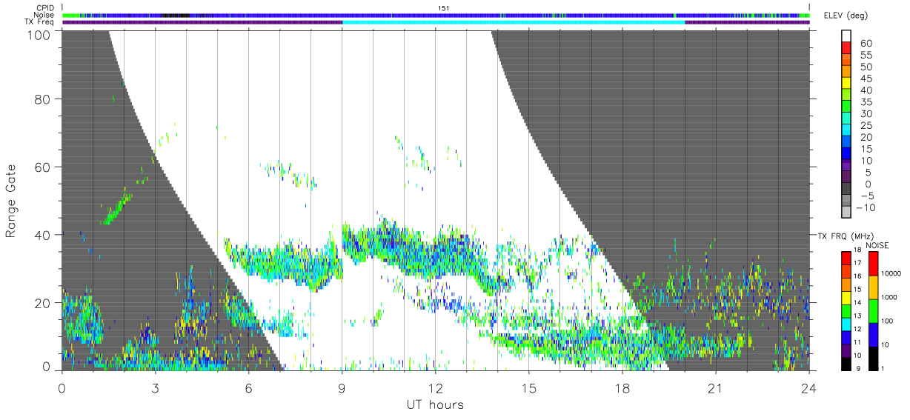Click the black bottom segment of TX FRQ colorbar
The width and height of the screenshot is (910, 420).
[x=847, y=363]
